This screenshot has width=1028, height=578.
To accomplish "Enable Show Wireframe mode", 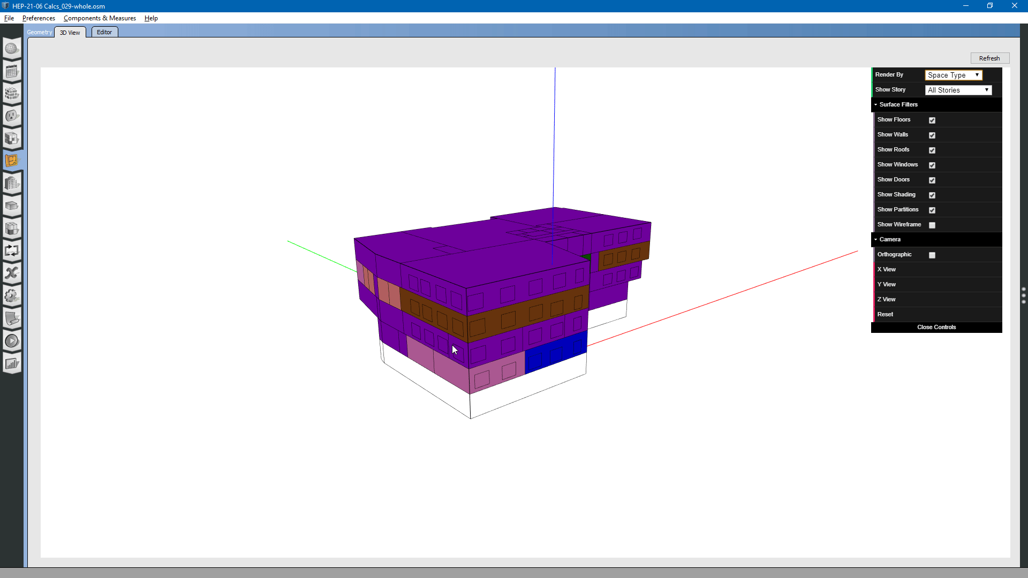I will (x=932, y=225).
